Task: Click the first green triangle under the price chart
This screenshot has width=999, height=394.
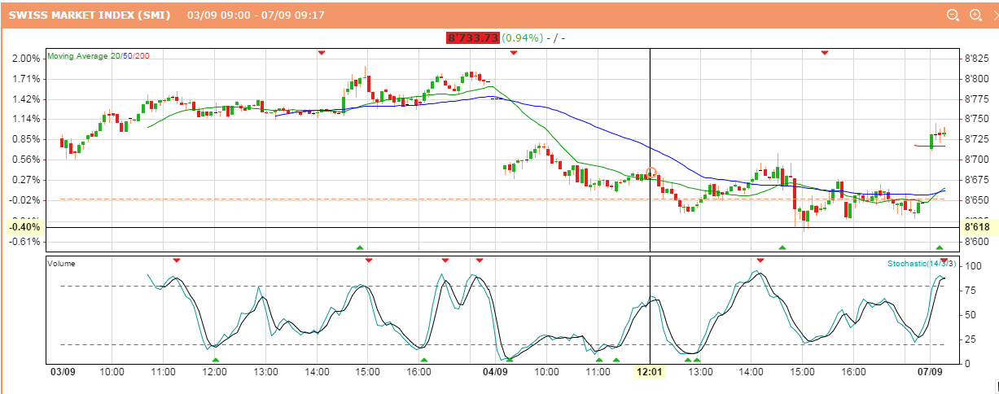Action: 360,247
